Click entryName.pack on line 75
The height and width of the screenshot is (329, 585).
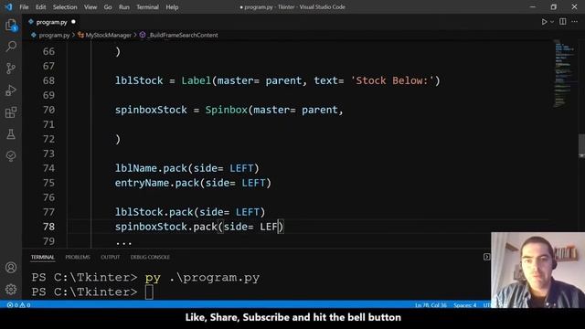(156, 183)
